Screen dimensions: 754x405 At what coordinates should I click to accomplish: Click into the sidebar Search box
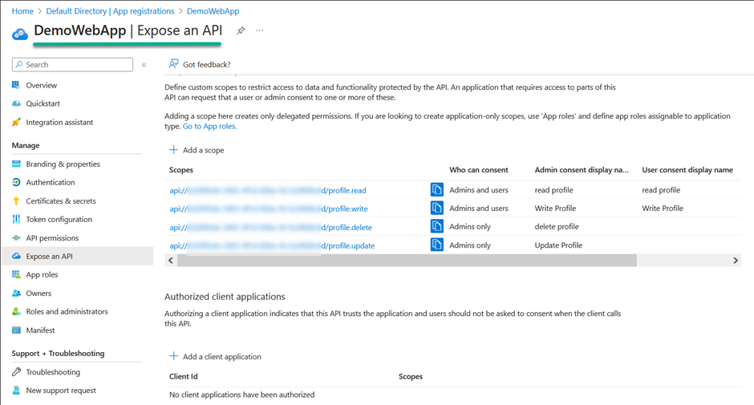click(72, 64)
